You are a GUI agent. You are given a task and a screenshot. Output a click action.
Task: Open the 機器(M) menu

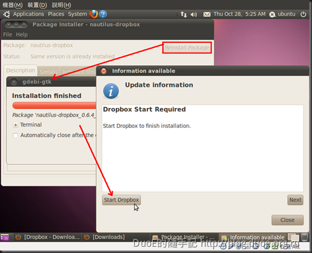12,5
